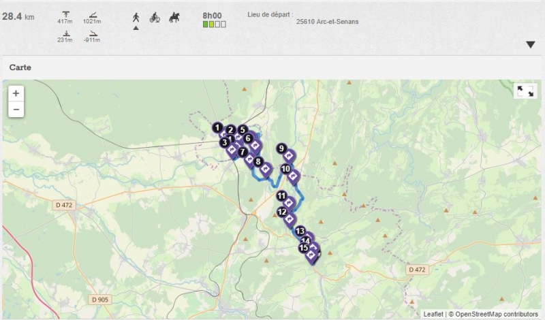The image size is (545, 320).
Task: Select the cycling activity icon
Action: pos(155,17)
